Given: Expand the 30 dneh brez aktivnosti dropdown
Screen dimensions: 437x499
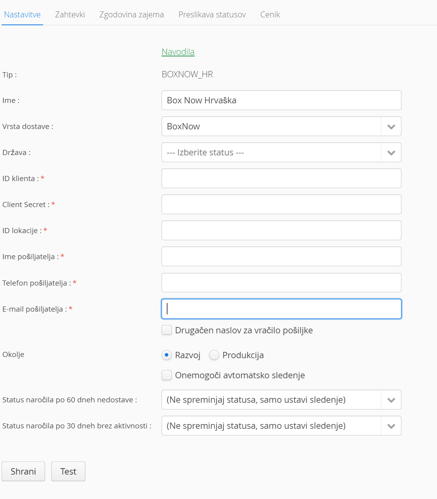Looking at the screenshot, I should tap(391, 426).
